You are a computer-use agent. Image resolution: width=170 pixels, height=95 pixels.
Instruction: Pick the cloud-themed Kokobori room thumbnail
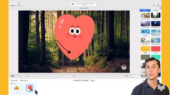coord(145,32)
